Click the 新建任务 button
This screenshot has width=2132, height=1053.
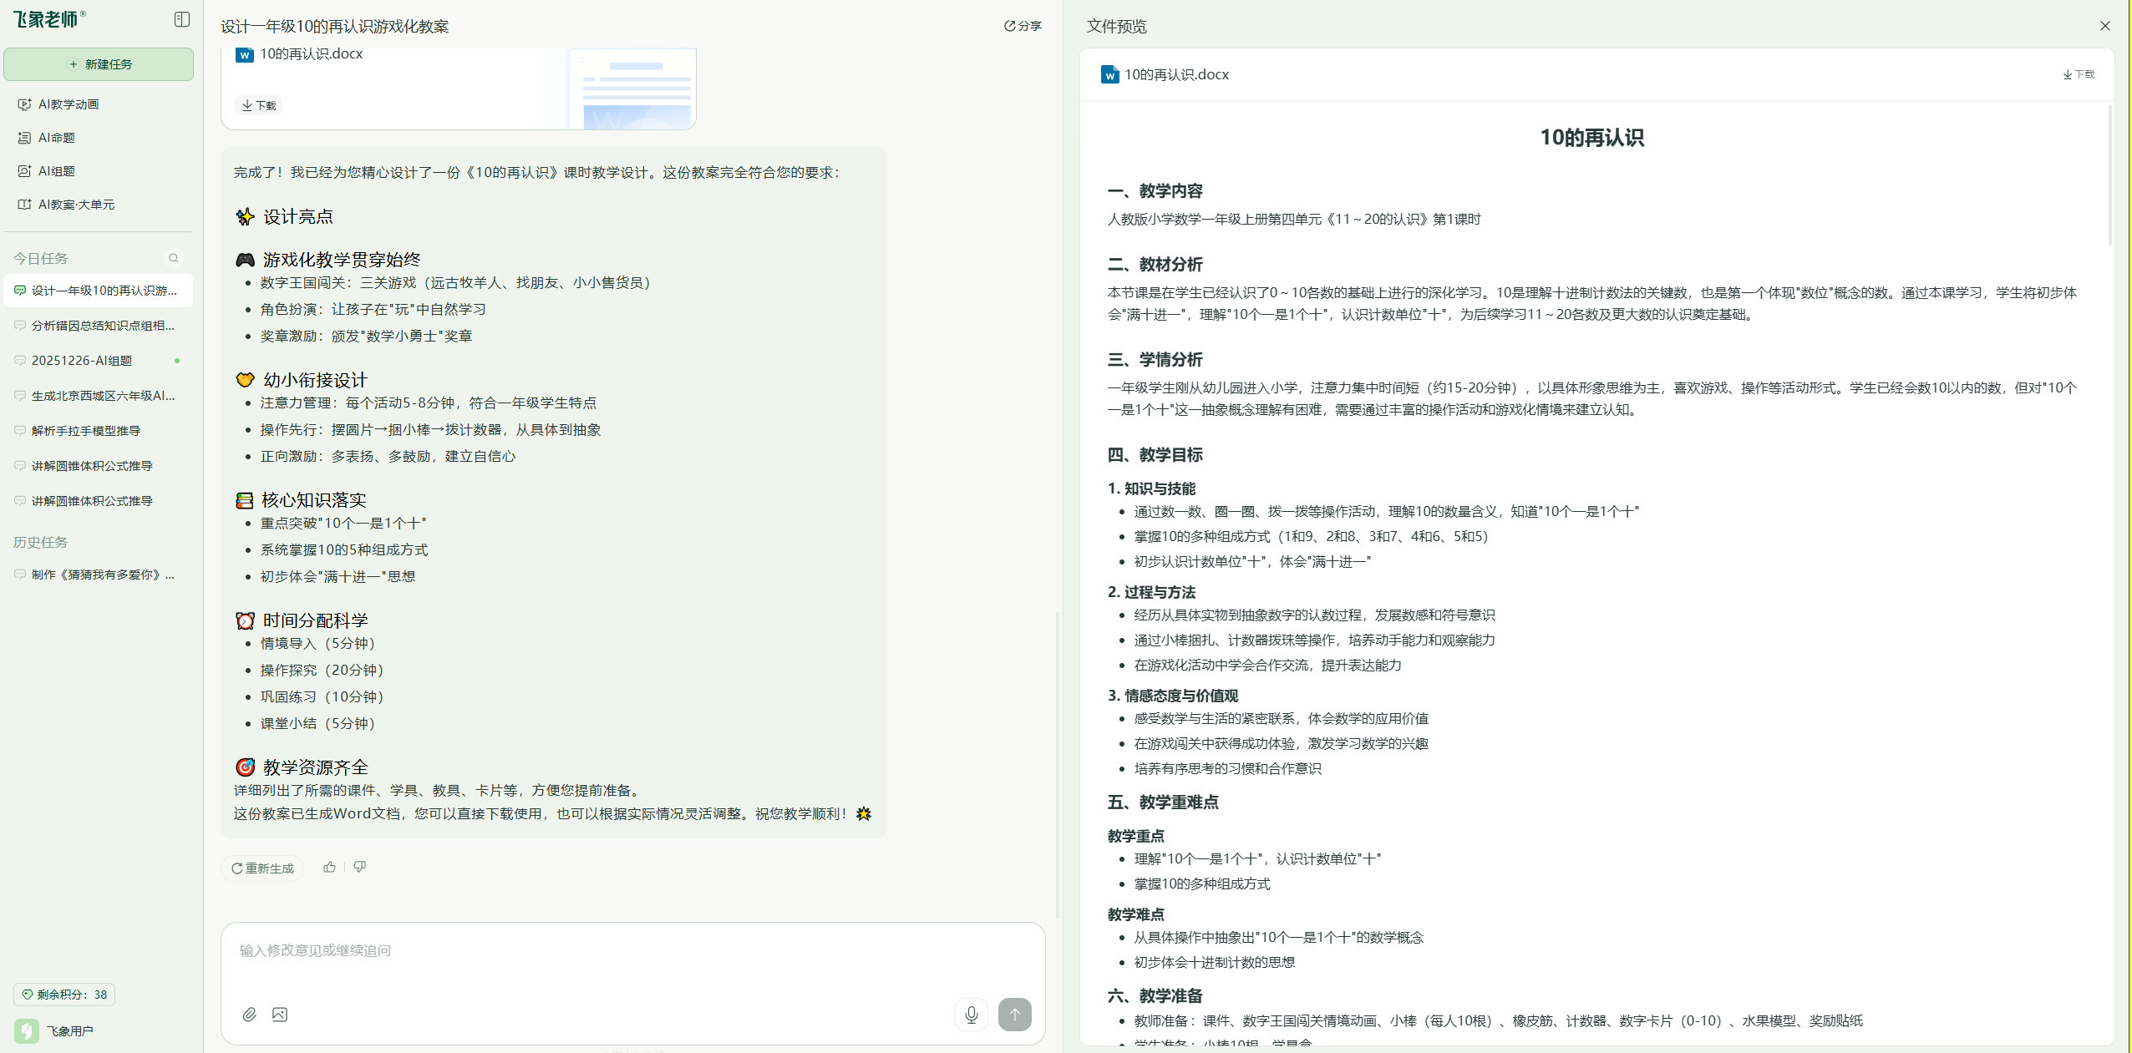point(99,64)
